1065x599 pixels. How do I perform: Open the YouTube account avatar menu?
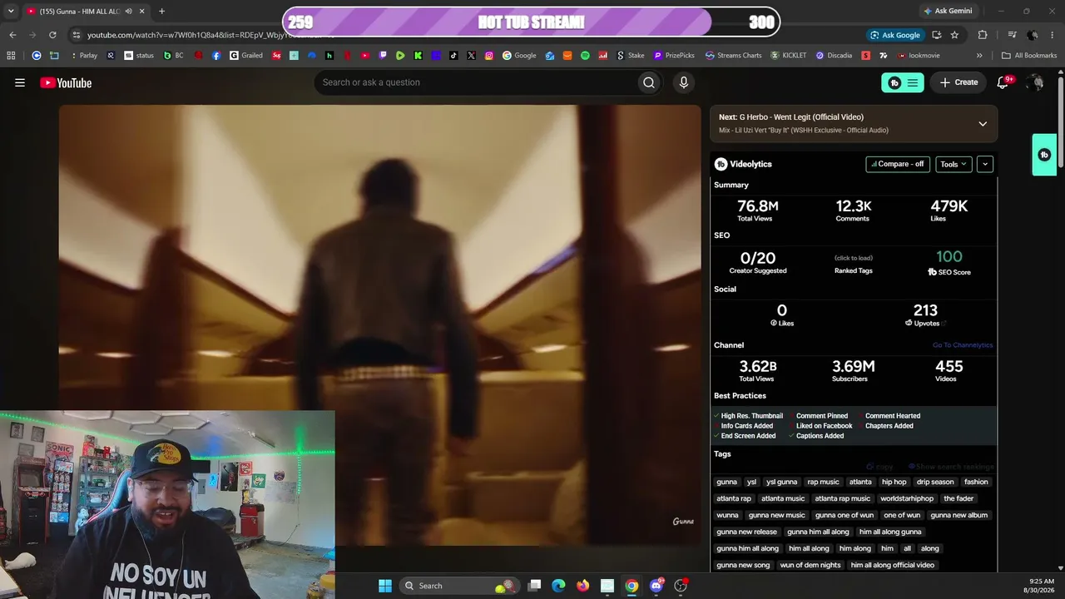(x=1035, y=82)
